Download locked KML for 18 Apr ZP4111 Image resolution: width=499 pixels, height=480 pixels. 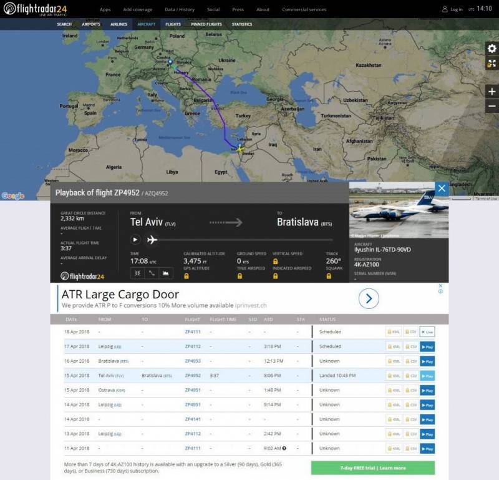click(394, 332)
